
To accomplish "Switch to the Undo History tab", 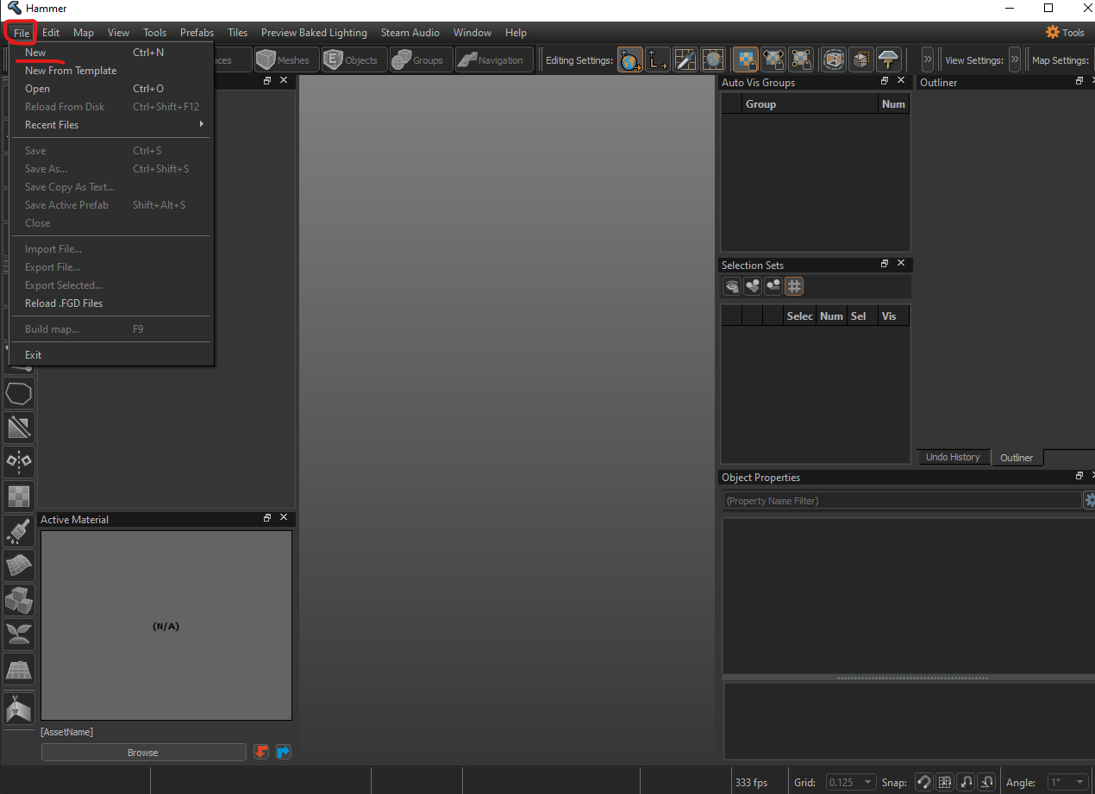I will 953,457.
